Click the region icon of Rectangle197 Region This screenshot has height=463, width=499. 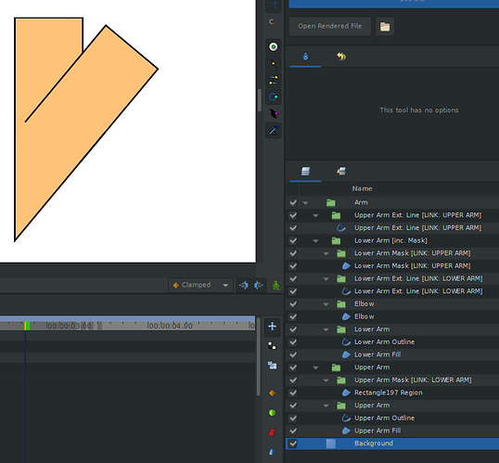pos(346,392)
